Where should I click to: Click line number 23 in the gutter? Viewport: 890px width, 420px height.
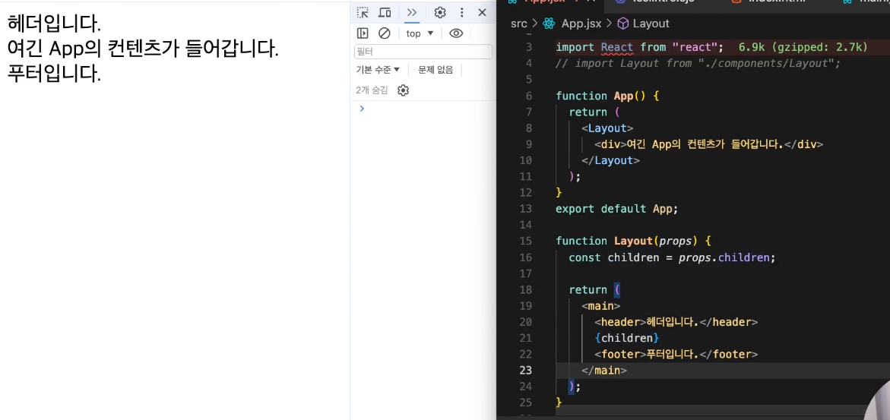[526, 371]
